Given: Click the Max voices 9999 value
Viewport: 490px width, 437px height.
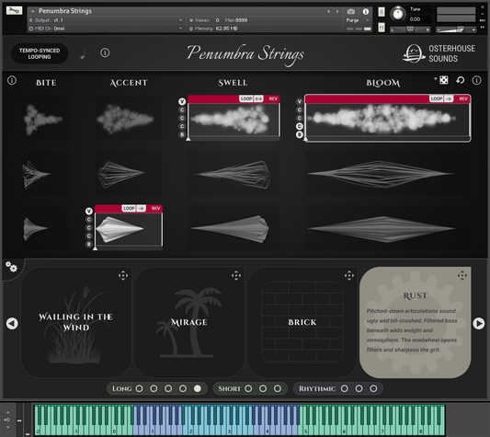Looking at the screenshot, I should pos(241,20).
